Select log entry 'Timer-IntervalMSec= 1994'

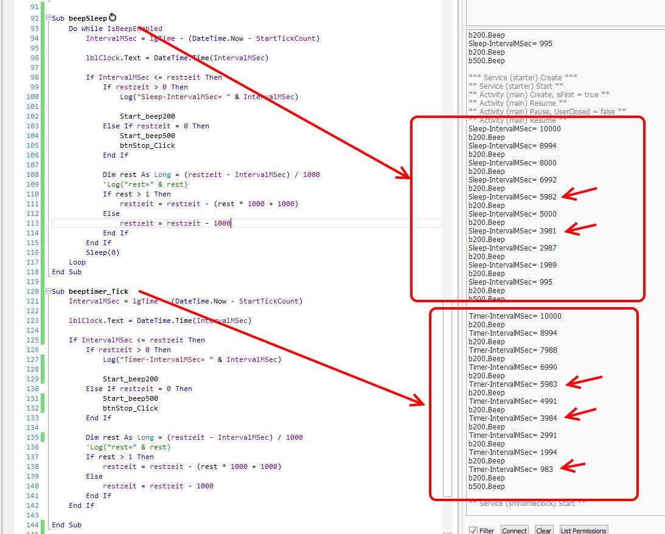click(513, 452)
